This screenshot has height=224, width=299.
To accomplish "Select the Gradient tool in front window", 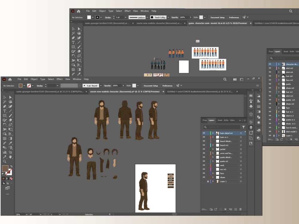I will [x=10, y=139].
